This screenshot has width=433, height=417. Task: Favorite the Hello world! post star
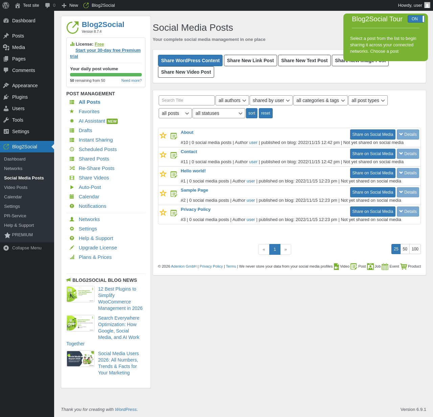tap(163, 174)
